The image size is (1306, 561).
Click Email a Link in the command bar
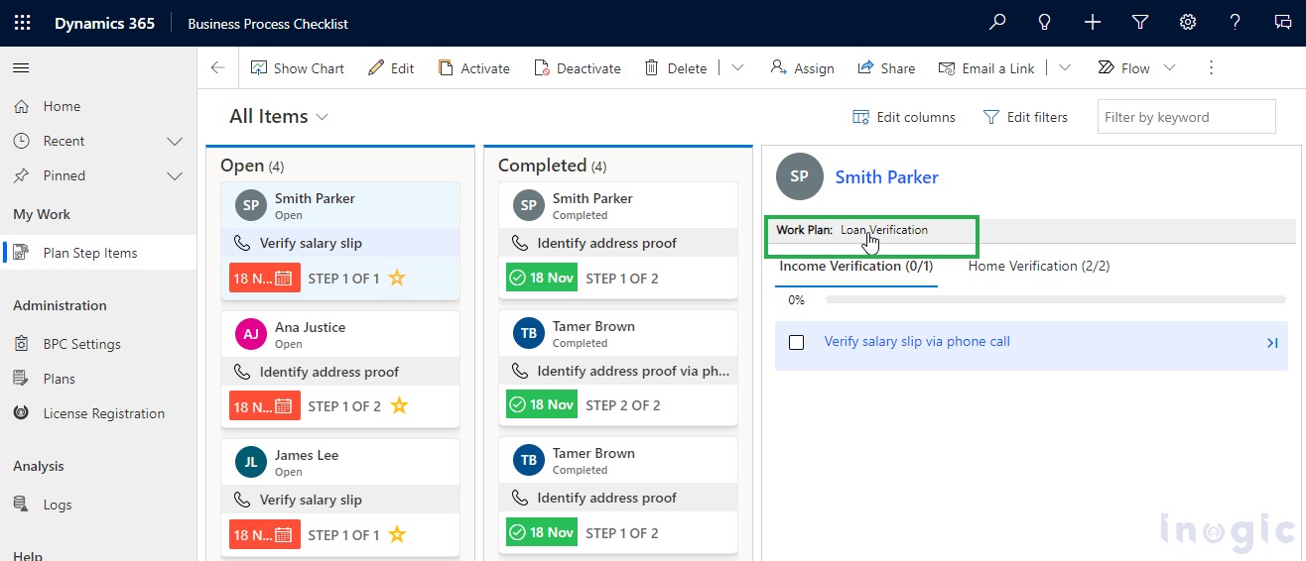pos(985,68)
